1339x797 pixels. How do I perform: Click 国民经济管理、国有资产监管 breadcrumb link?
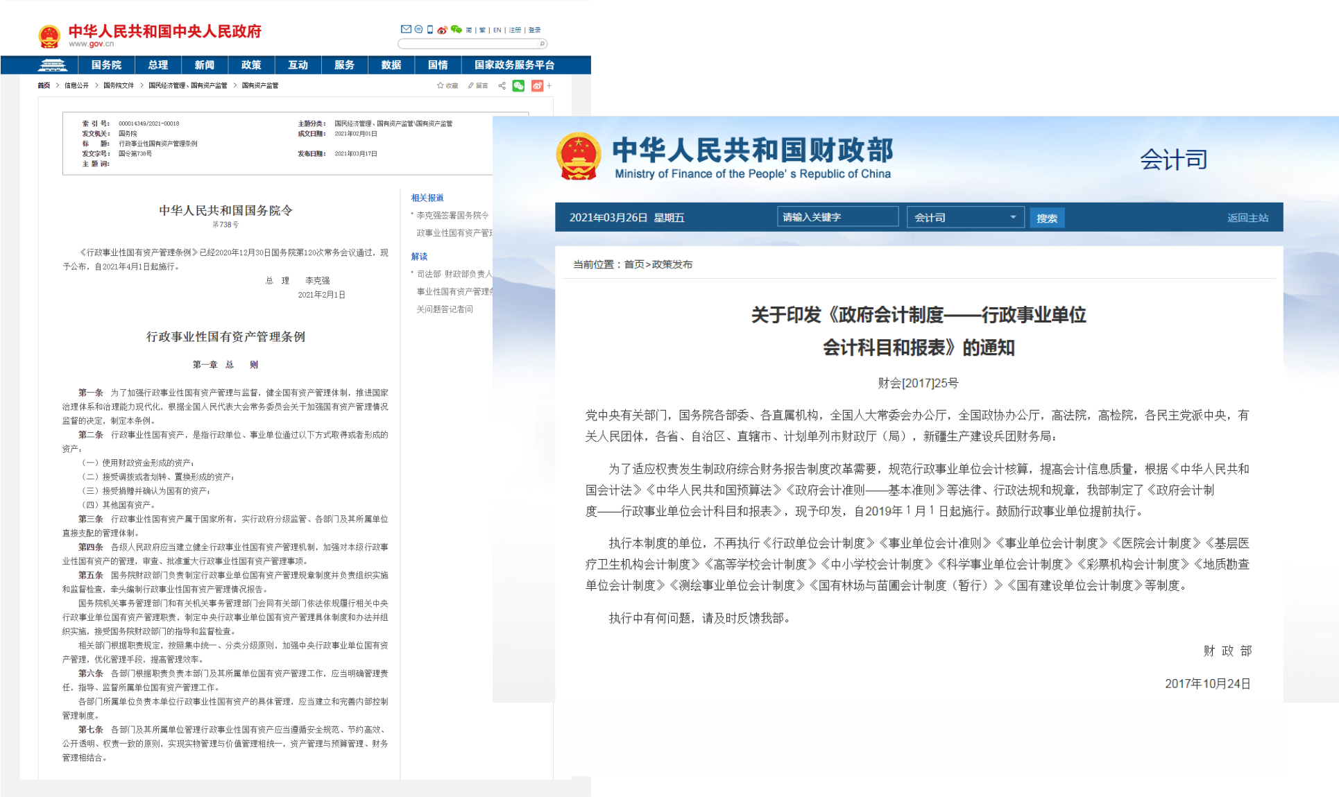[x=188, y=85]
